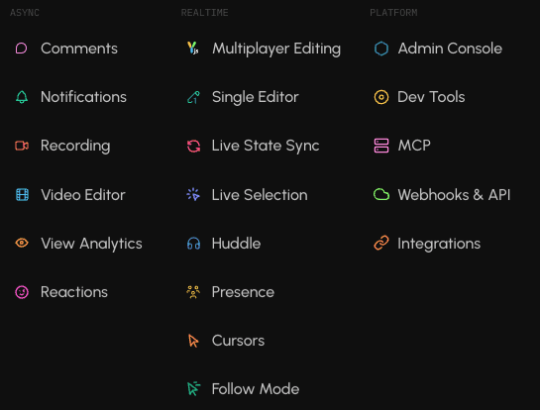Click the blue Huddle headphones icon
This screenshot has height=410, width=540.
pyautogui.click(x=193, y=244)
